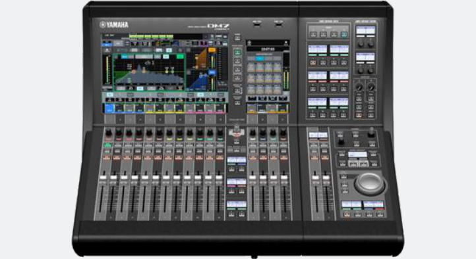Tap the cyan tab on right touchscreen panel
Screen dimensions: 476x259
(x=260, y=59)
